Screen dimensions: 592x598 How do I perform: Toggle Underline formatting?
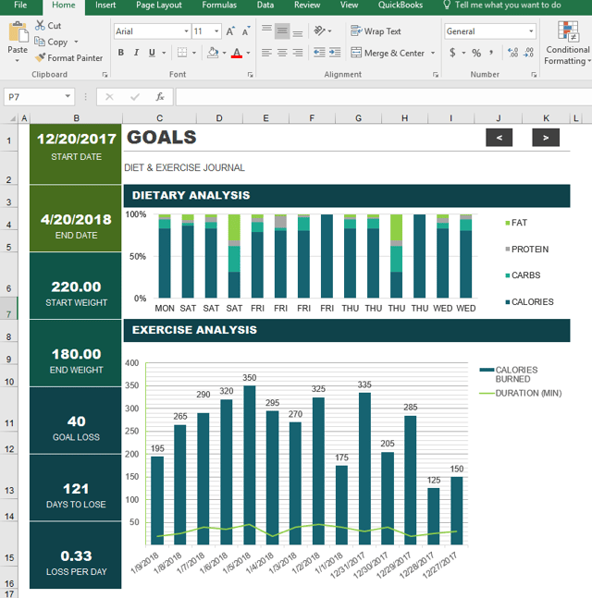tap(152, 53)
